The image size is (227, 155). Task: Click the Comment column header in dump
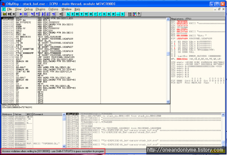[48, 114]
